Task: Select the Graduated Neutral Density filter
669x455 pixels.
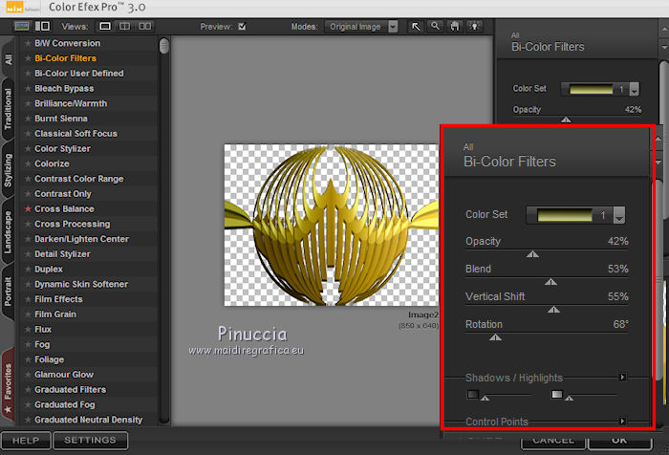Action: (88, 420)
